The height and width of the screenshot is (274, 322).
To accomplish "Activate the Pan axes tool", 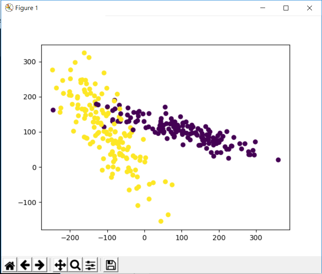I will coord(60,265).
